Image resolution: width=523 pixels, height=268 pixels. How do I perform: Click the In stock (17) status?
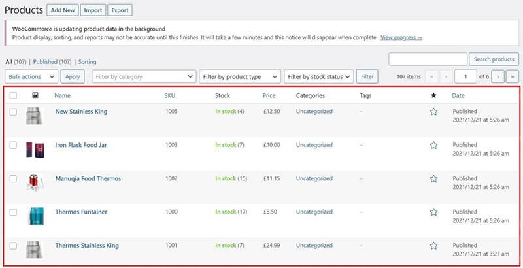(x=231, y=212)
